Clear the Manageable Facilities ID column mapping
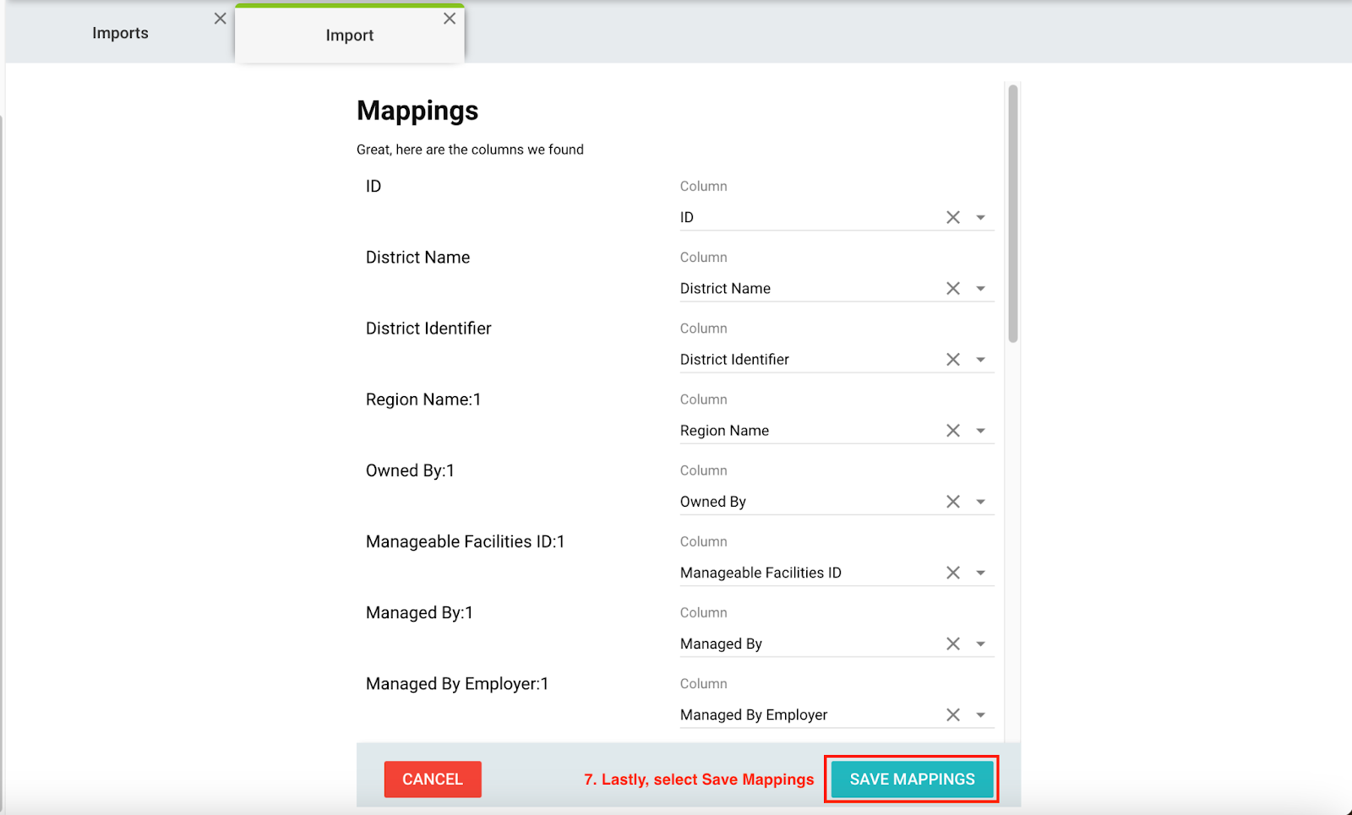 point(953,572)
